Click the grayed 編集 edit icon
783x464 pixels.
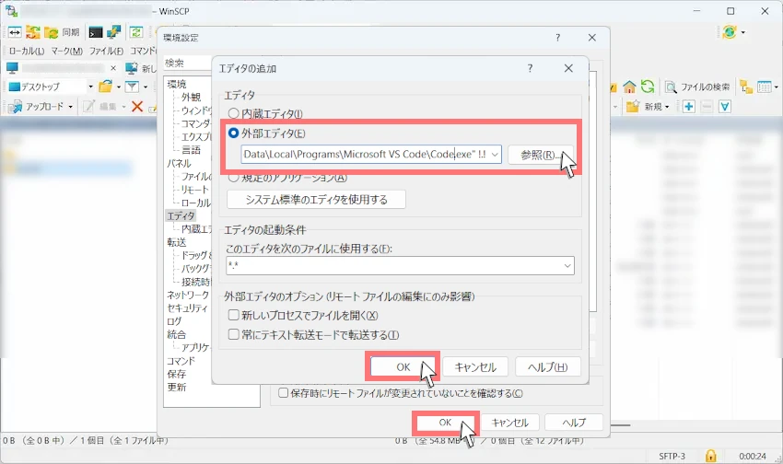[88, 106]
